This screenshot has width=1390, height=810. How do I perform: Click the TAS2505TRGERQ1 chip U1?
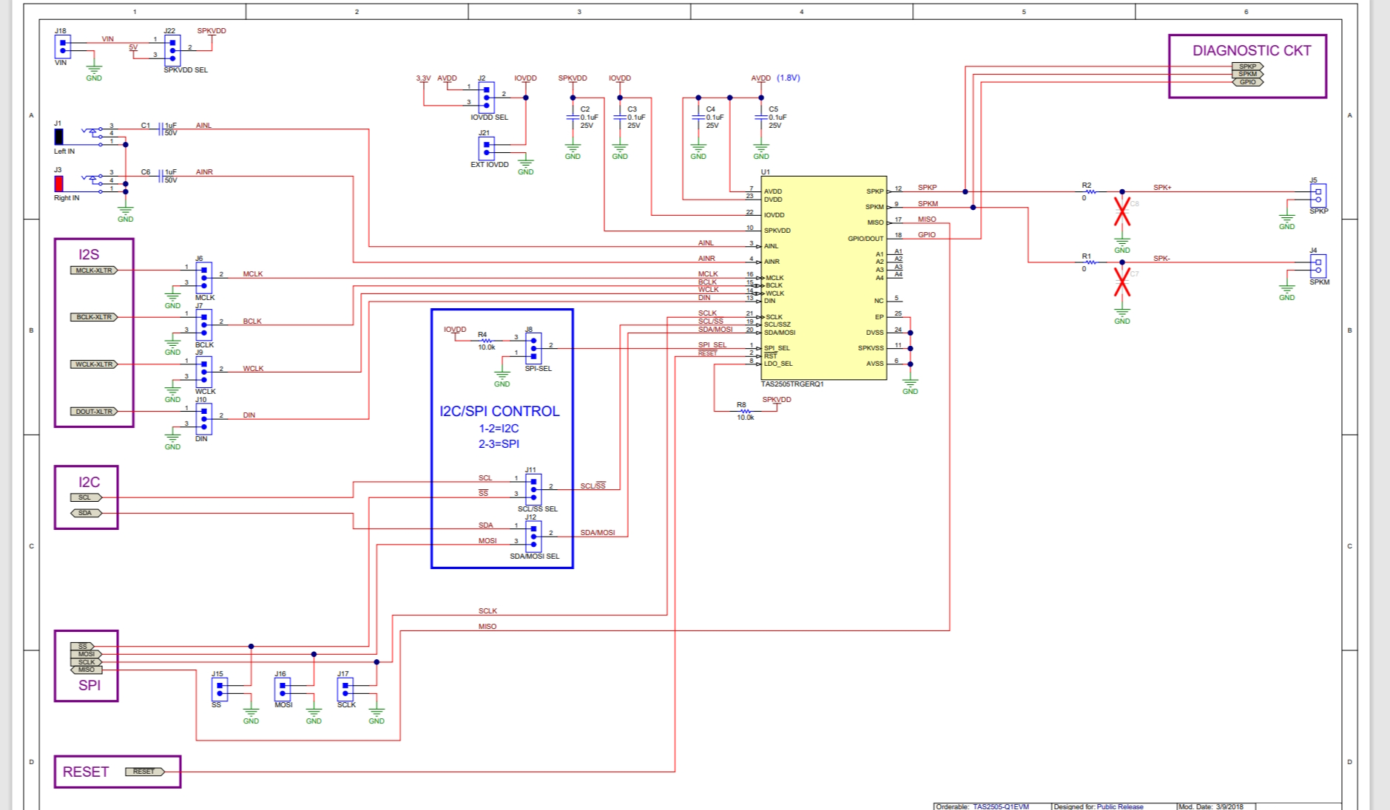823,278
